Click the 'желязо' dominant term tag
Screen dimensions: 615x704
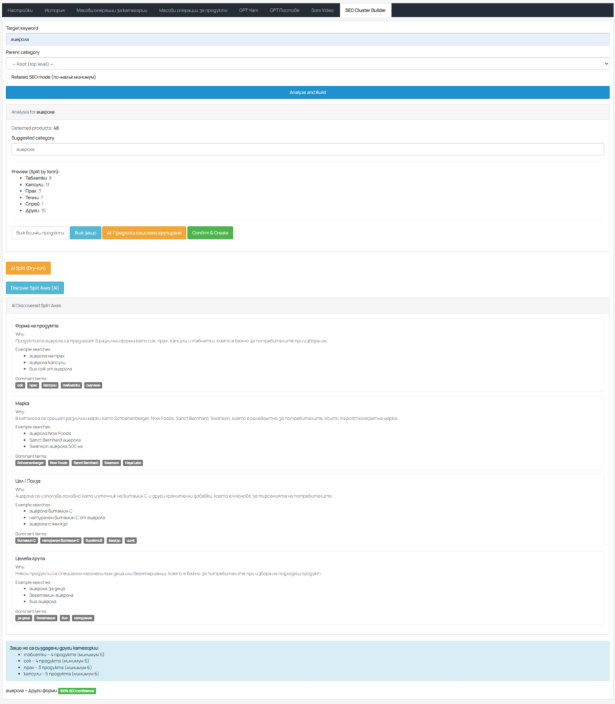tap(115, 540)
